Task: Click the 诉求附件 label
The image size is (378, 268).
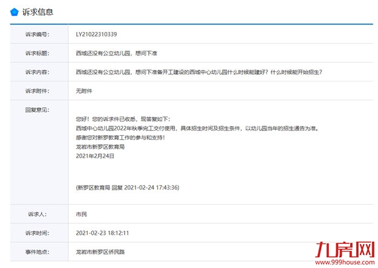Action: pyautogui.click(x=37, y=91)
